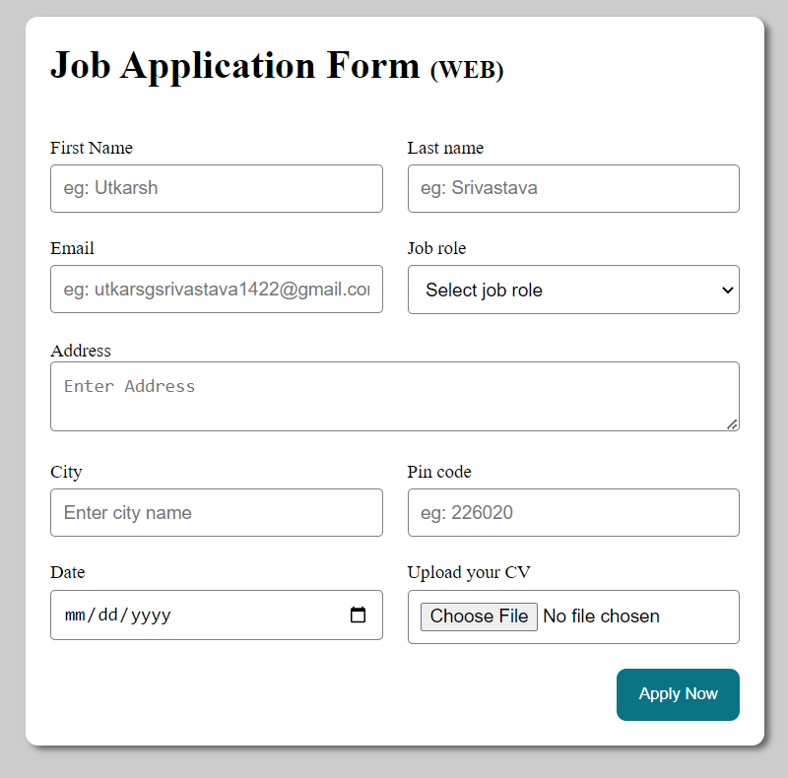Click the Upload your CV label

469,572
